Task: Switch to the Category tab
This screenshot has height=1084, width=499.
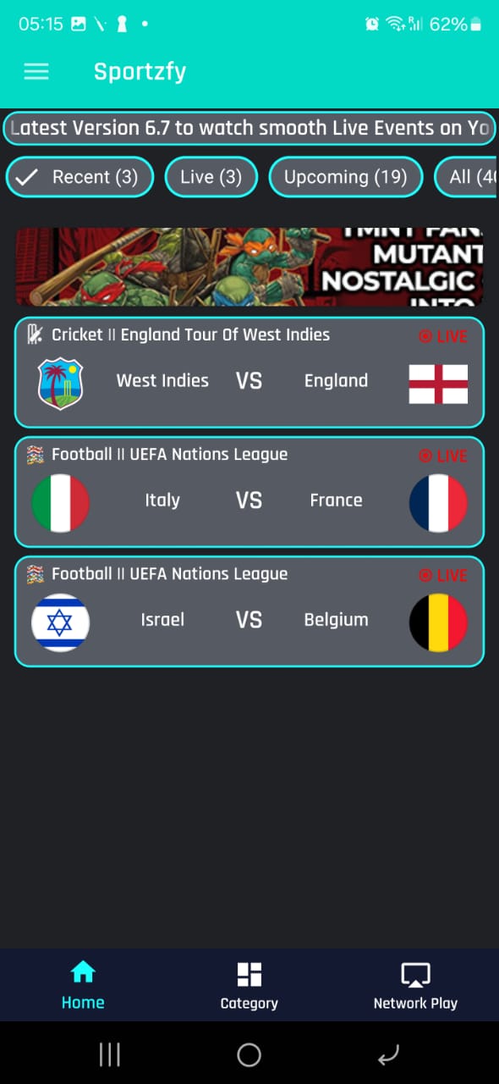Action: pos(249,984)
